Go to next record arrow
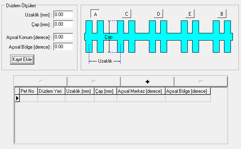Screen dimensions: 241x149 94,82
